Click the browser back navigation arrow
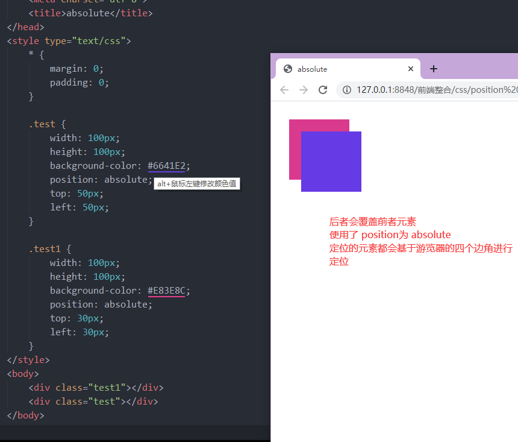518x442 pixels. 284,89
